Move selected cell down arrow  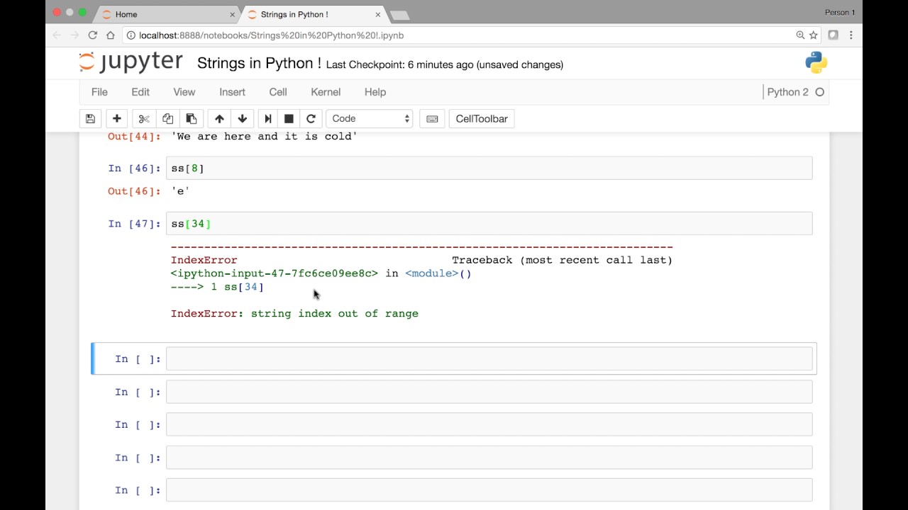coord(243,119)
